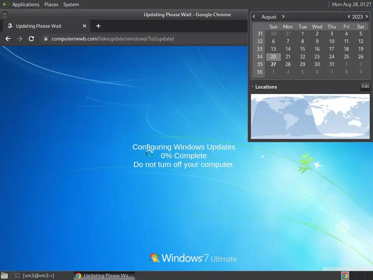Switch to the vm3@vm3:~ terminal task
This screenshot has width=373, height=280.
pos(34,276)
